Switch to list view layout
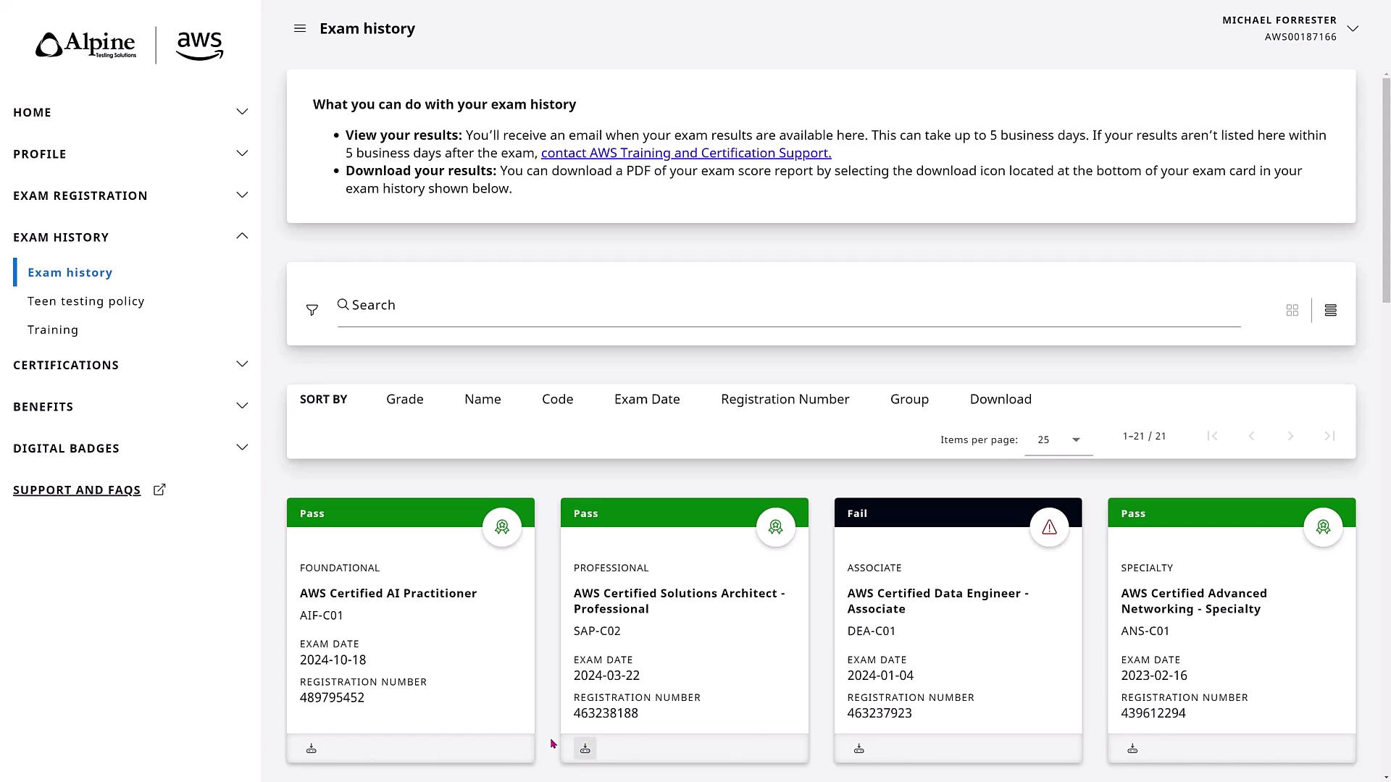Viewport: 1391px width, 782px height. [1330, 310]
